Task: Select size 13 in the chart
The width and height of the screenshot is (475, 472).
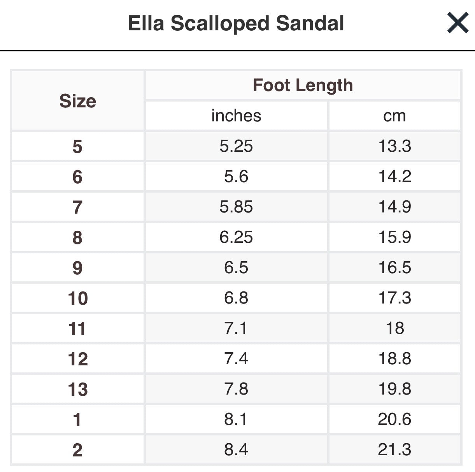Action: click(x=78, y=389)
